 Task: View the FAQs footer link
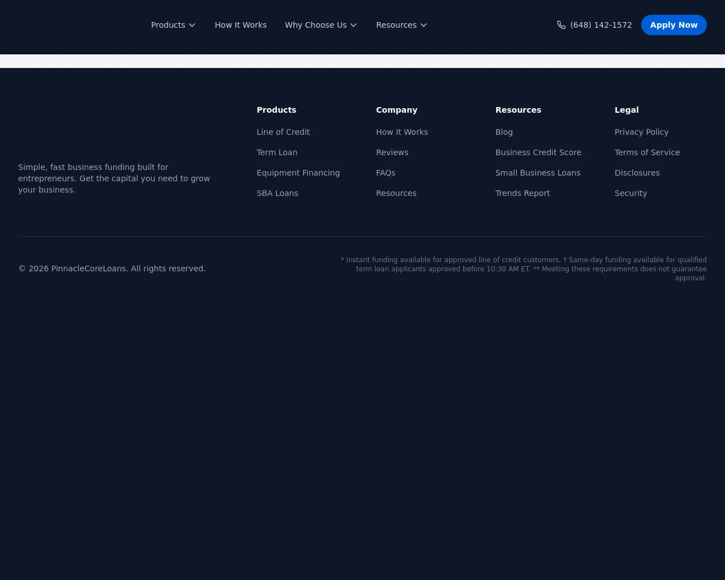pos(386,173)
